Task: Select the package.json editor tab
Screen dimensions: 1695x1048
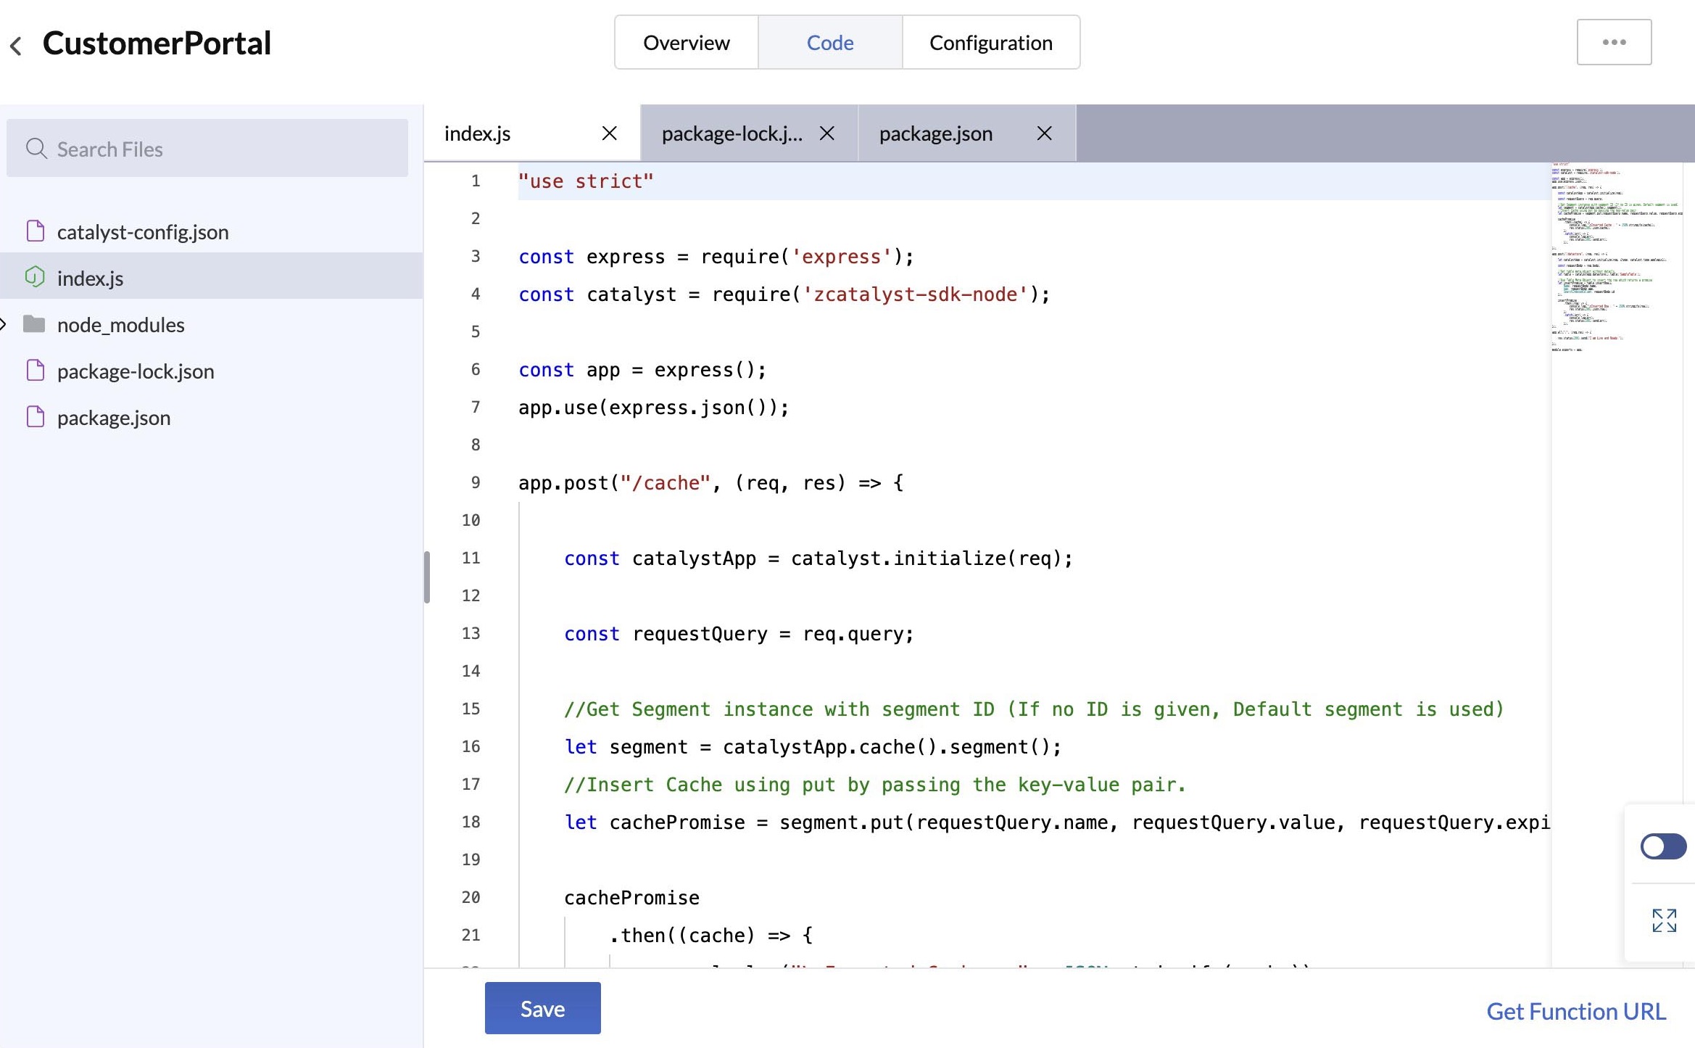Action: pos(935,133)
